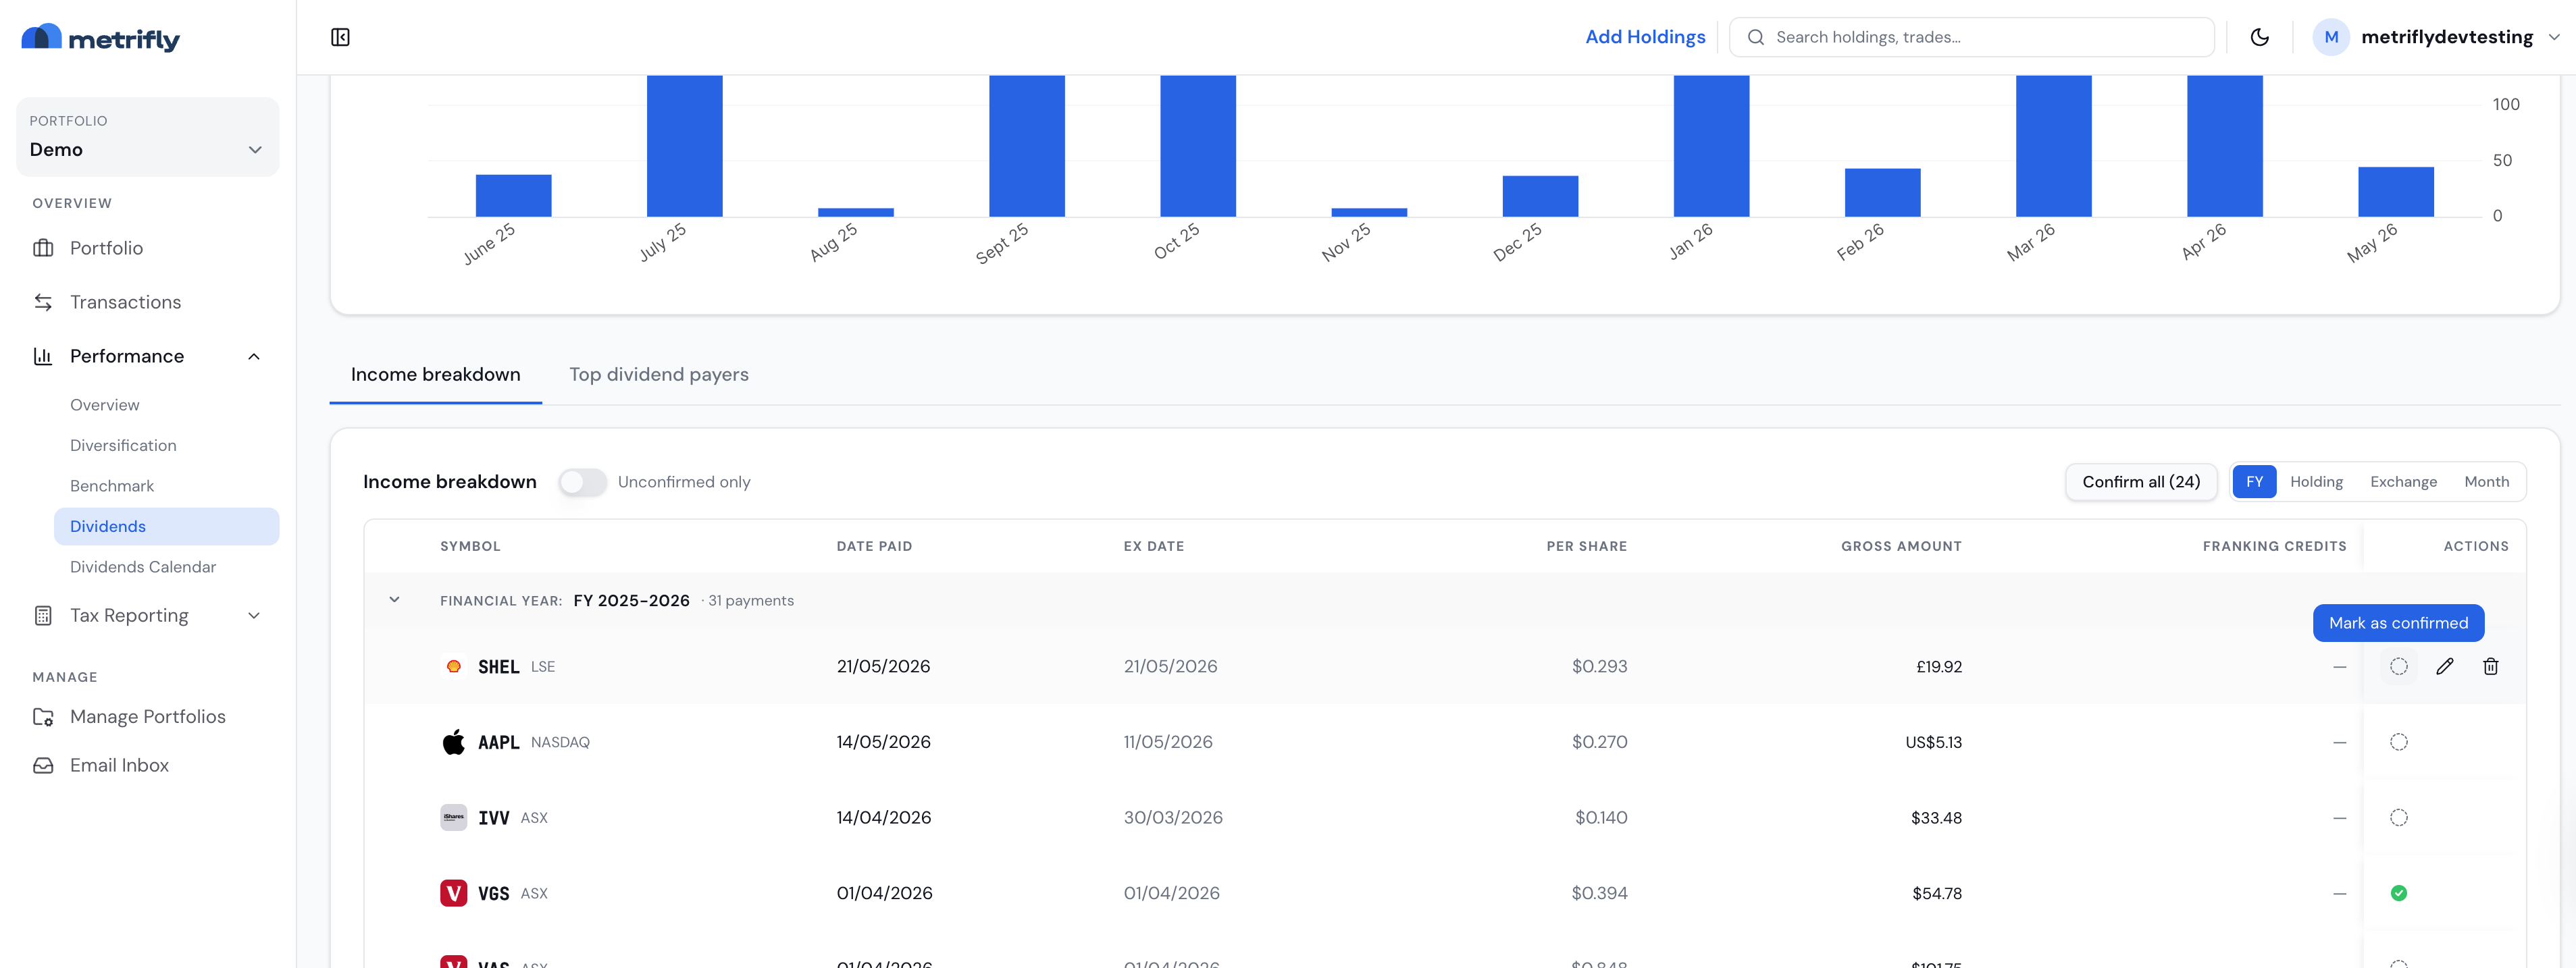Group income by Month
This screenshot has height=968, width=2576.
[2486, 481]
